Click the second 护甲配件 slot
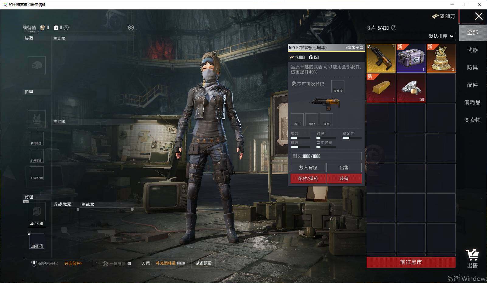The height and width of the screenshot is (283, 487). tap(37, 156)
